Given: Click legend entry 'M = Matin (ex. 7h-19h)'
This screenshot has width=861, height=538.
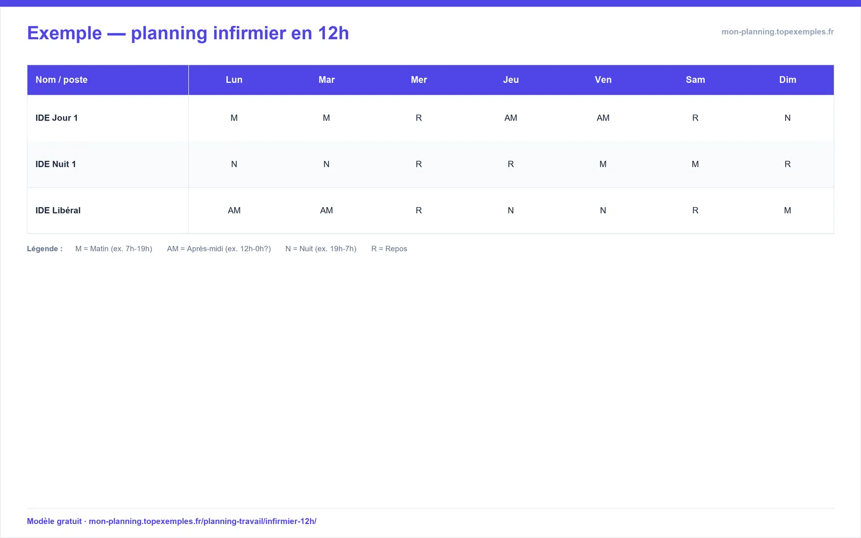Looking at the screenshot, I should [x=114, y=249].
